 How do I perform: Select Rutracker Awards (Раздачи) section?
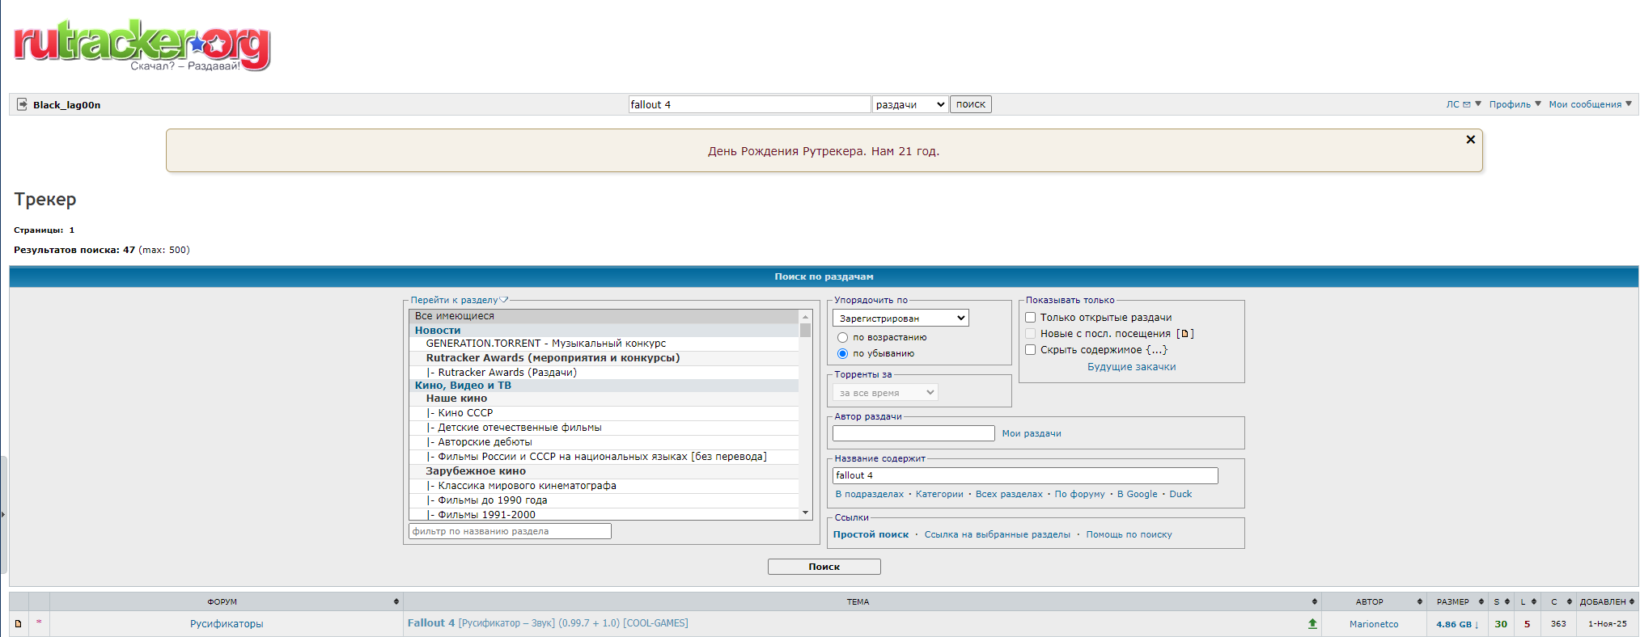tap(604, 373)
